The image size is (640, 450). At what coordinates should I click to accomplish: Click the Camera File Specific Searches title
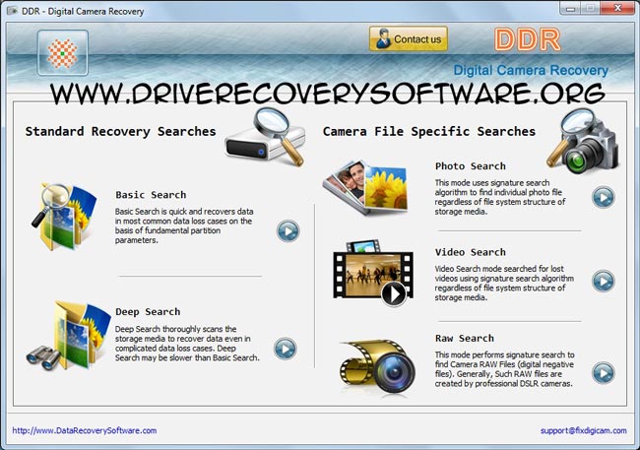[x=429, y=132]
